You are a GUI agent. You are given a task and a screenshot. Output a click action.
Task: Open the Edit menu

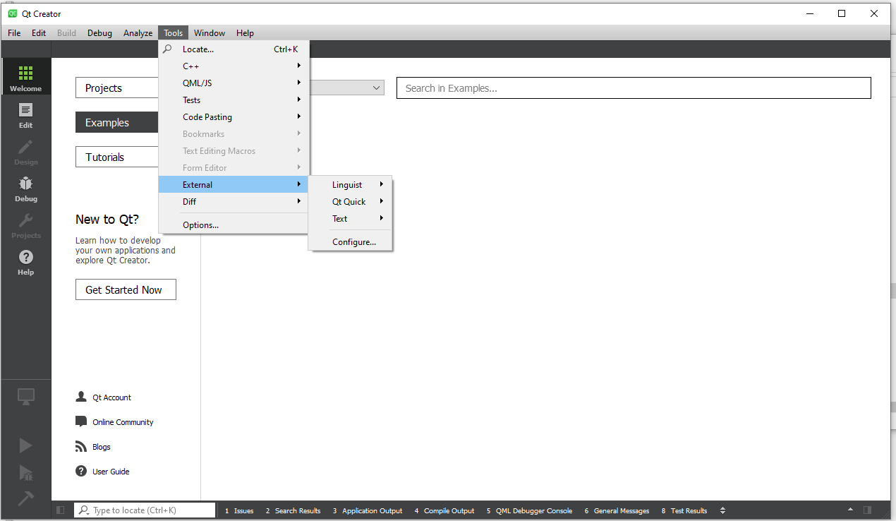click(x=39, y=32)
